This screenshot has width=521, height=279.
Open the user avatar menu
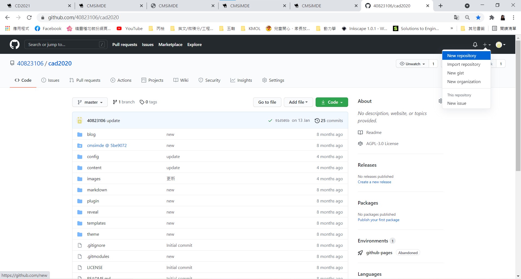(500, 45)
